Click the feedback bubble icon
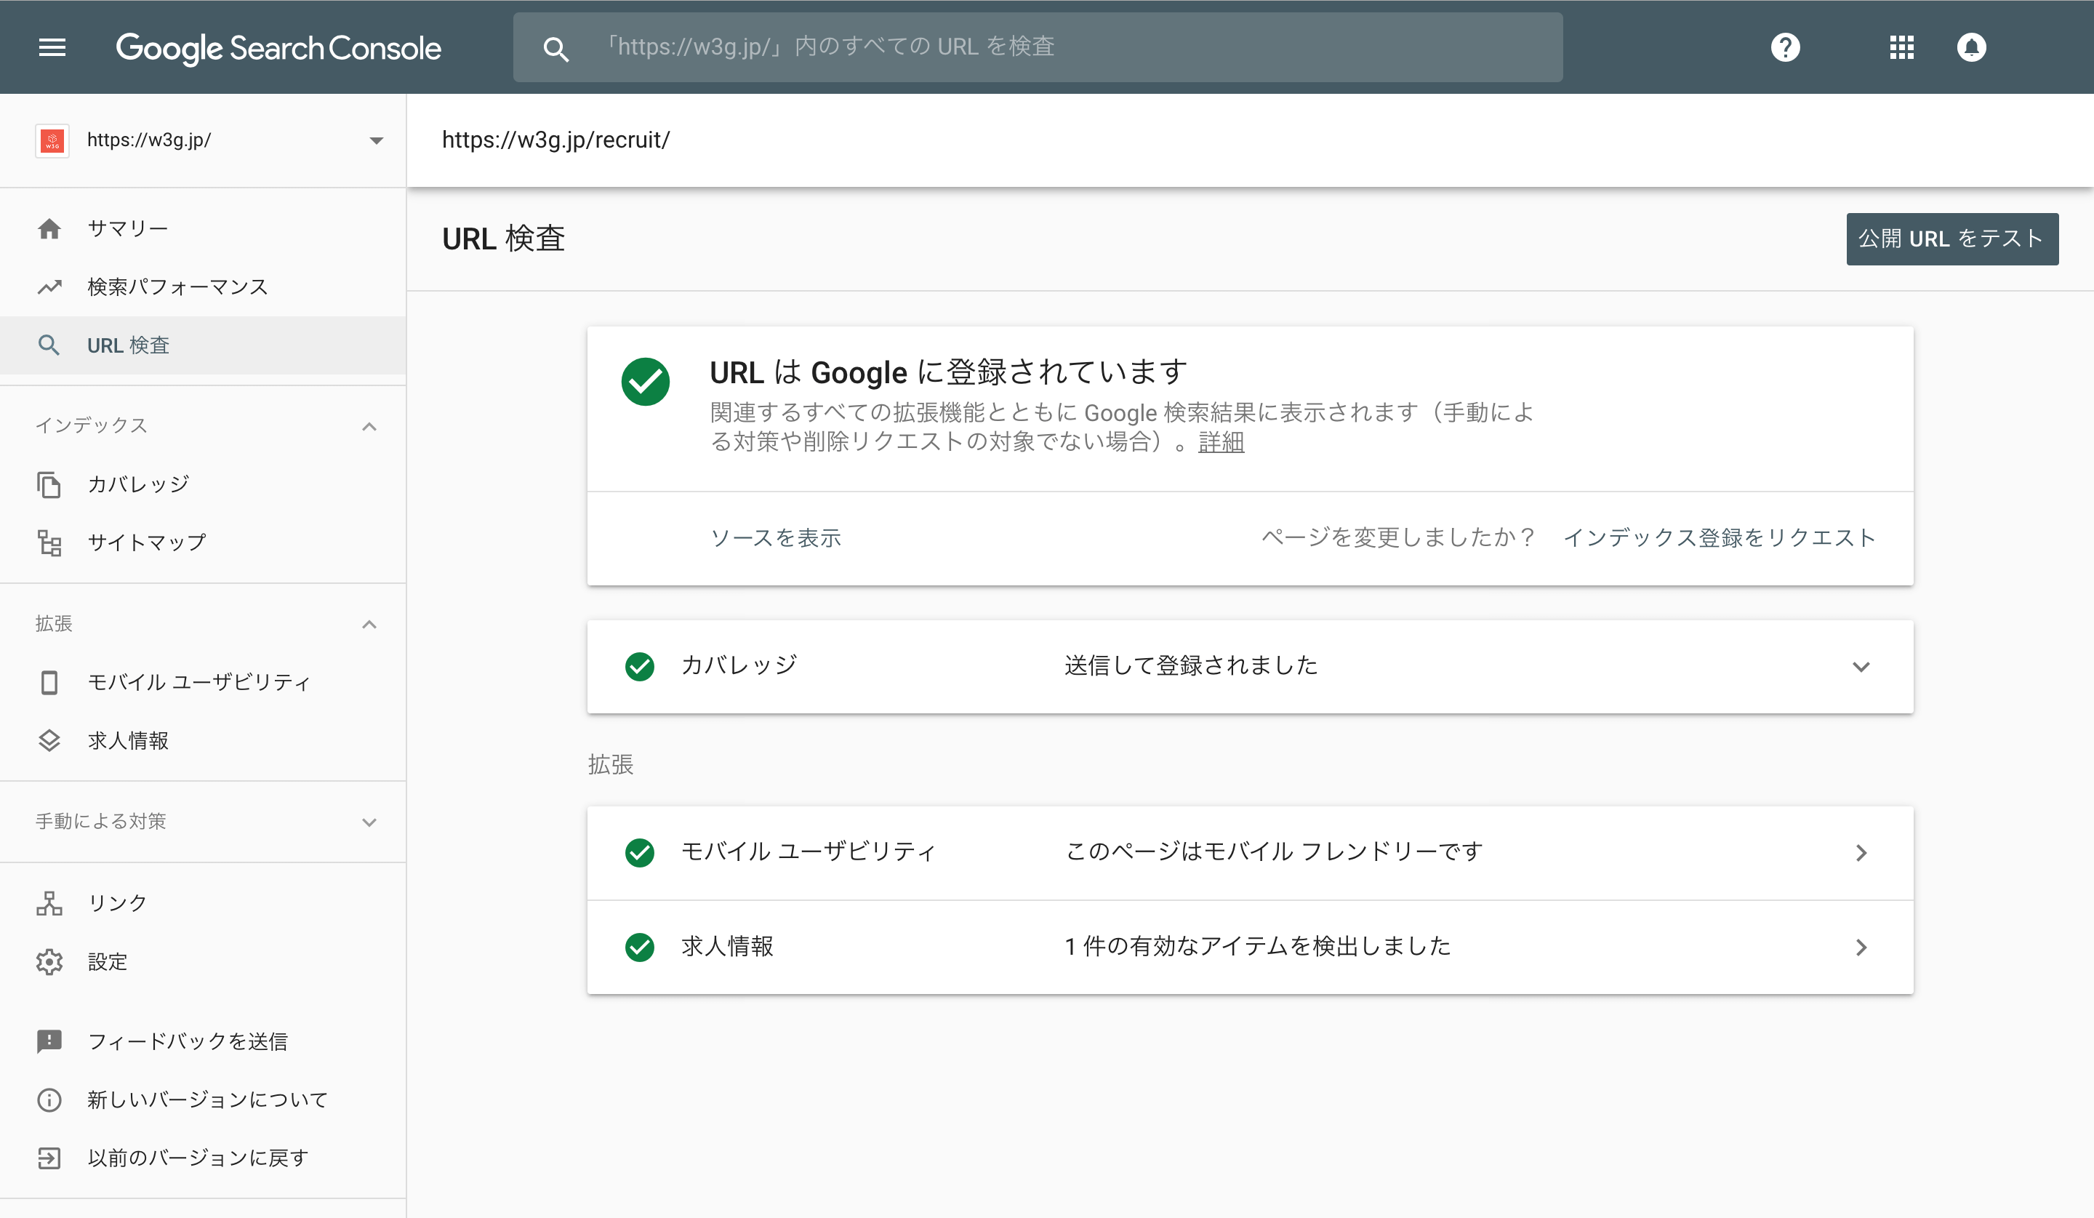 [x=49, y=1041]
